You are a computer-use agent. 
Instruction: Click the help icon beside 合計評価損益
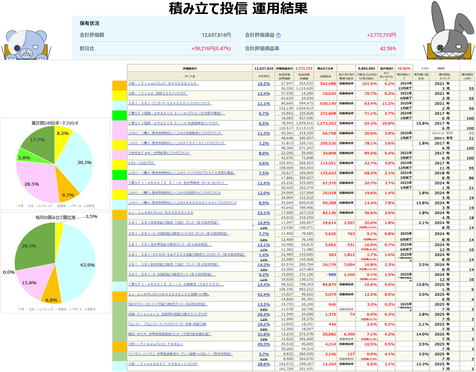[x=278, y=35]
